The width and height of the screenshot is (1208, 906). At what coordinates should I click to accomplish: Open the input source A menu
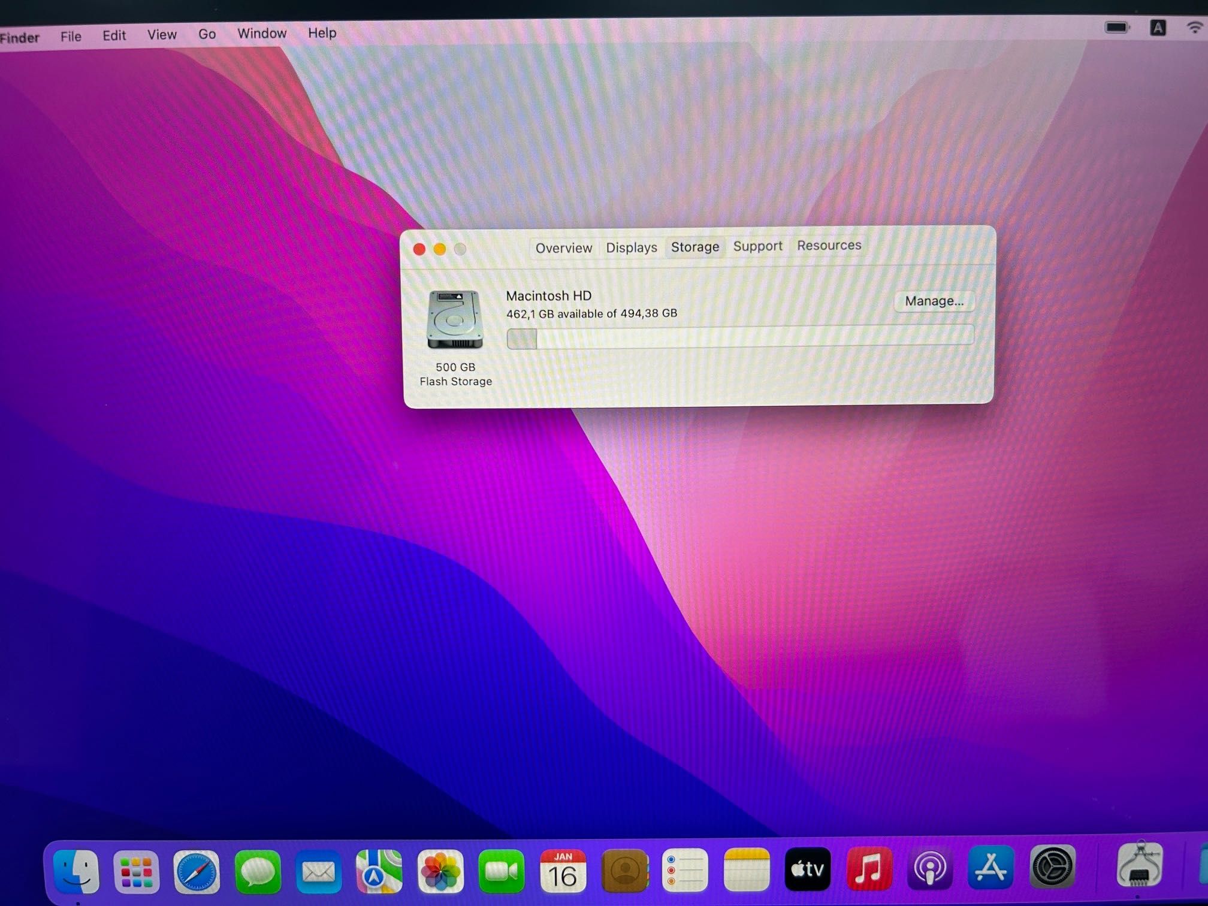click(1158, 28)
